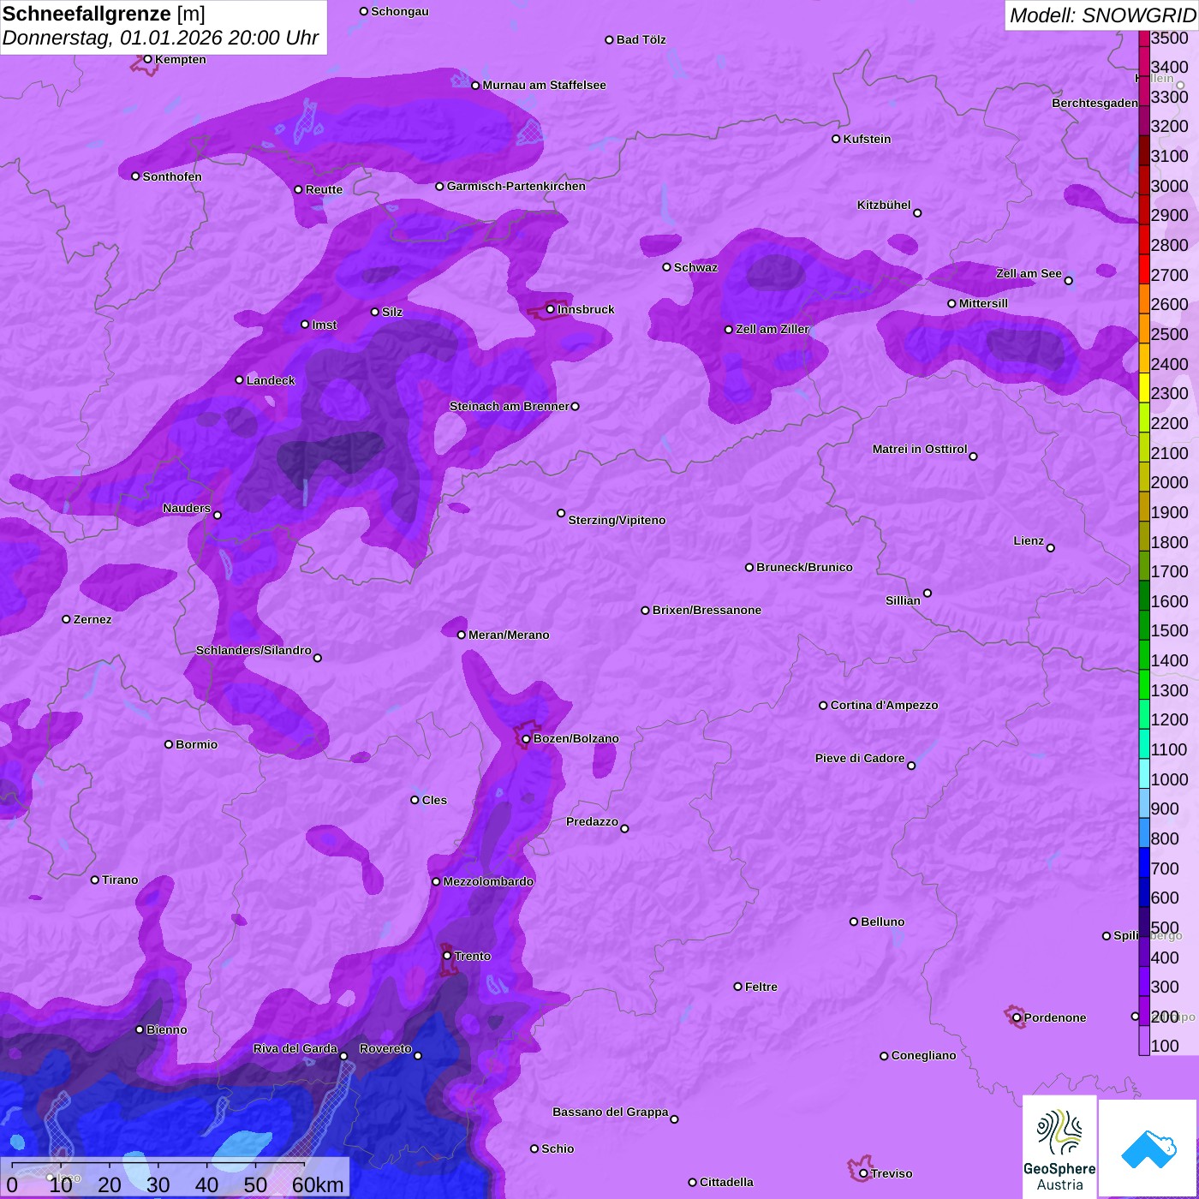Click the GeoSphere Austria logo

click(x=1059, y=1148)
